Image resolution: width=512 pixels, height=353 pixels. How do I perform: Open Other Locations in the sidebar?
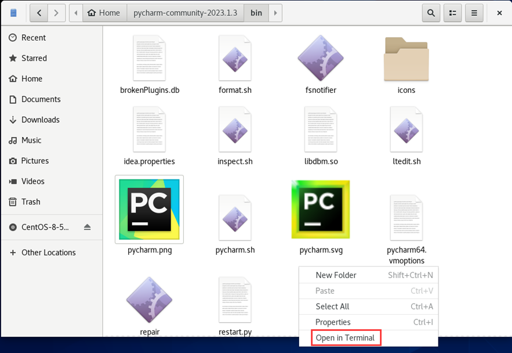pyautogui.click(x=52, y=253)
